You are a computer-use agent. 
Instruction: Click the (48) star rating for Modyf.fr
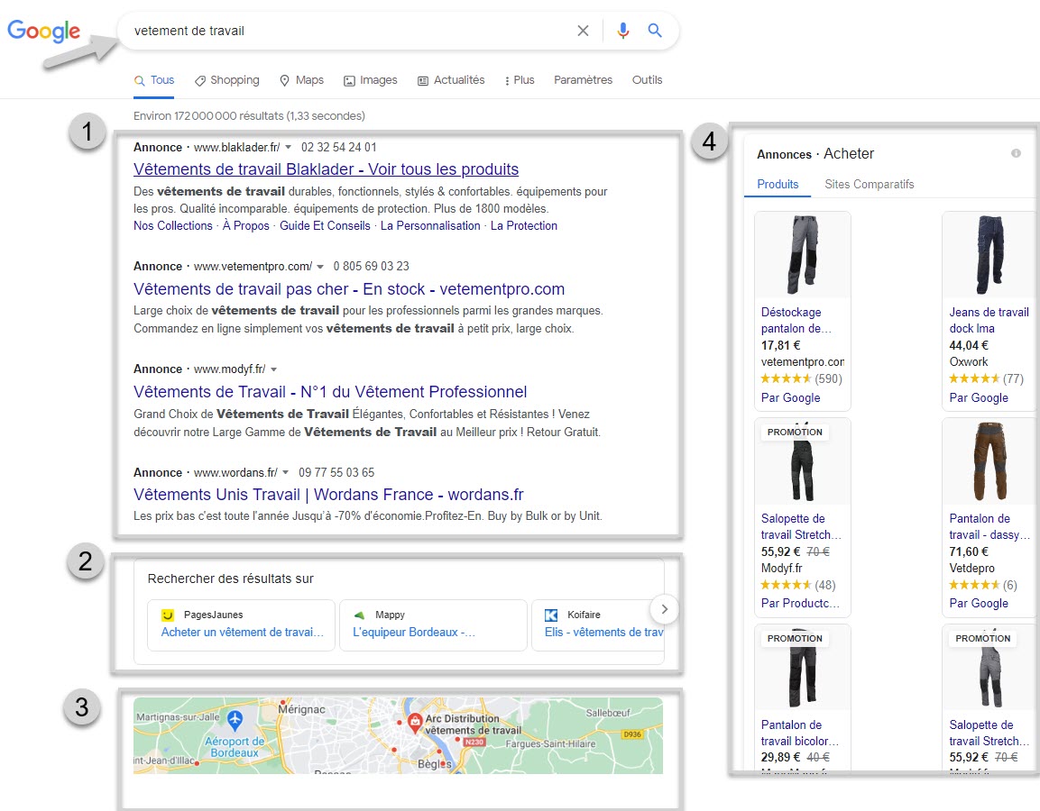pos(798,585)
